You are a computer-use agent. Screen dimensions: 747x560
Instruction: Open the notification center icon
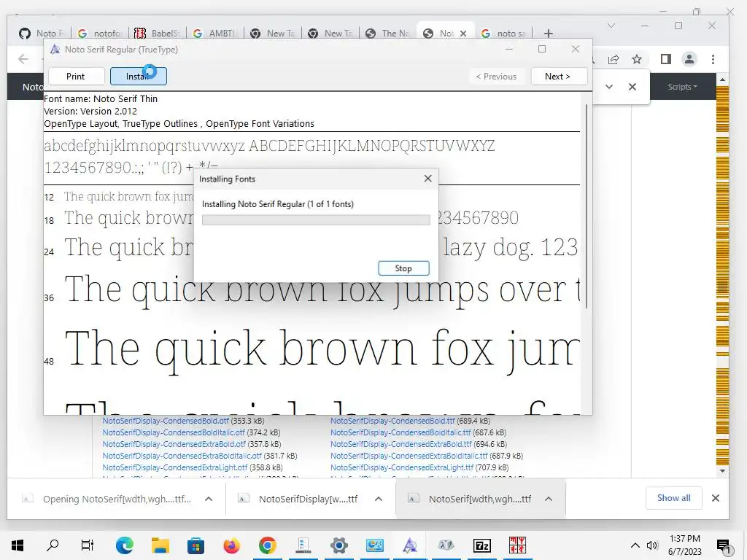[x=723, y=545]
